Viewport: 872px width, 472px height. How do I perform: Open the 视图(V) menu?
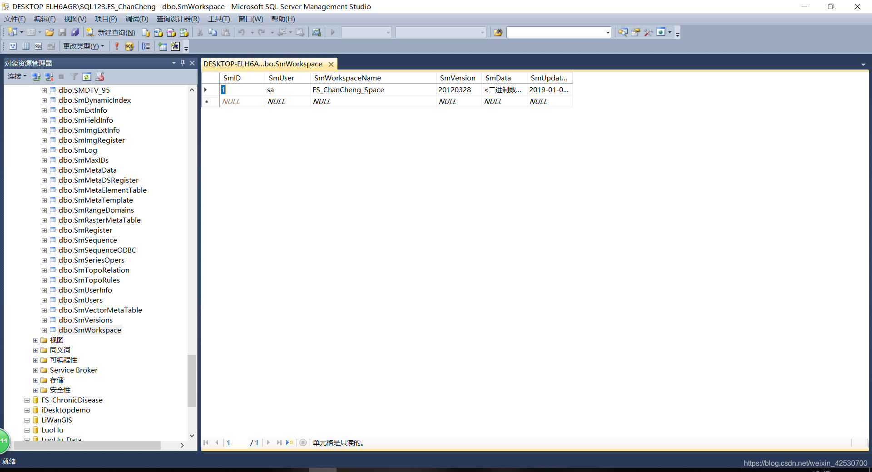pos(75,19)
